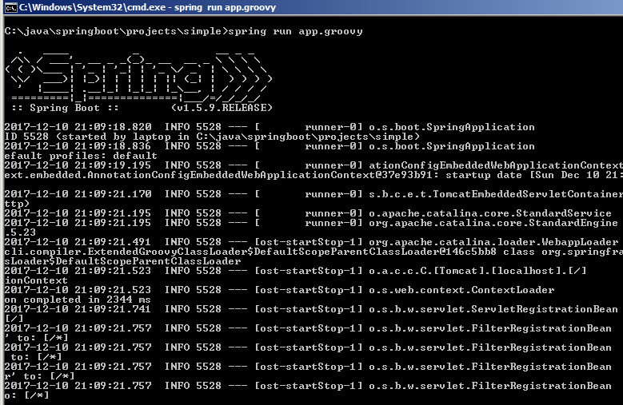
Task: Click the 'ionContext' continuation line
Action: coord(36,280)
